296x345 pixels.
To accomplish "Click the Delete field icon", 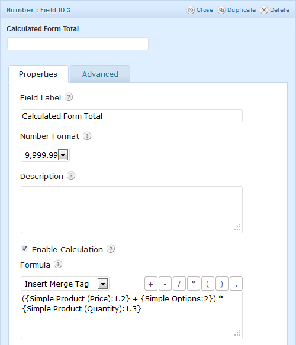I will point(264,10).
